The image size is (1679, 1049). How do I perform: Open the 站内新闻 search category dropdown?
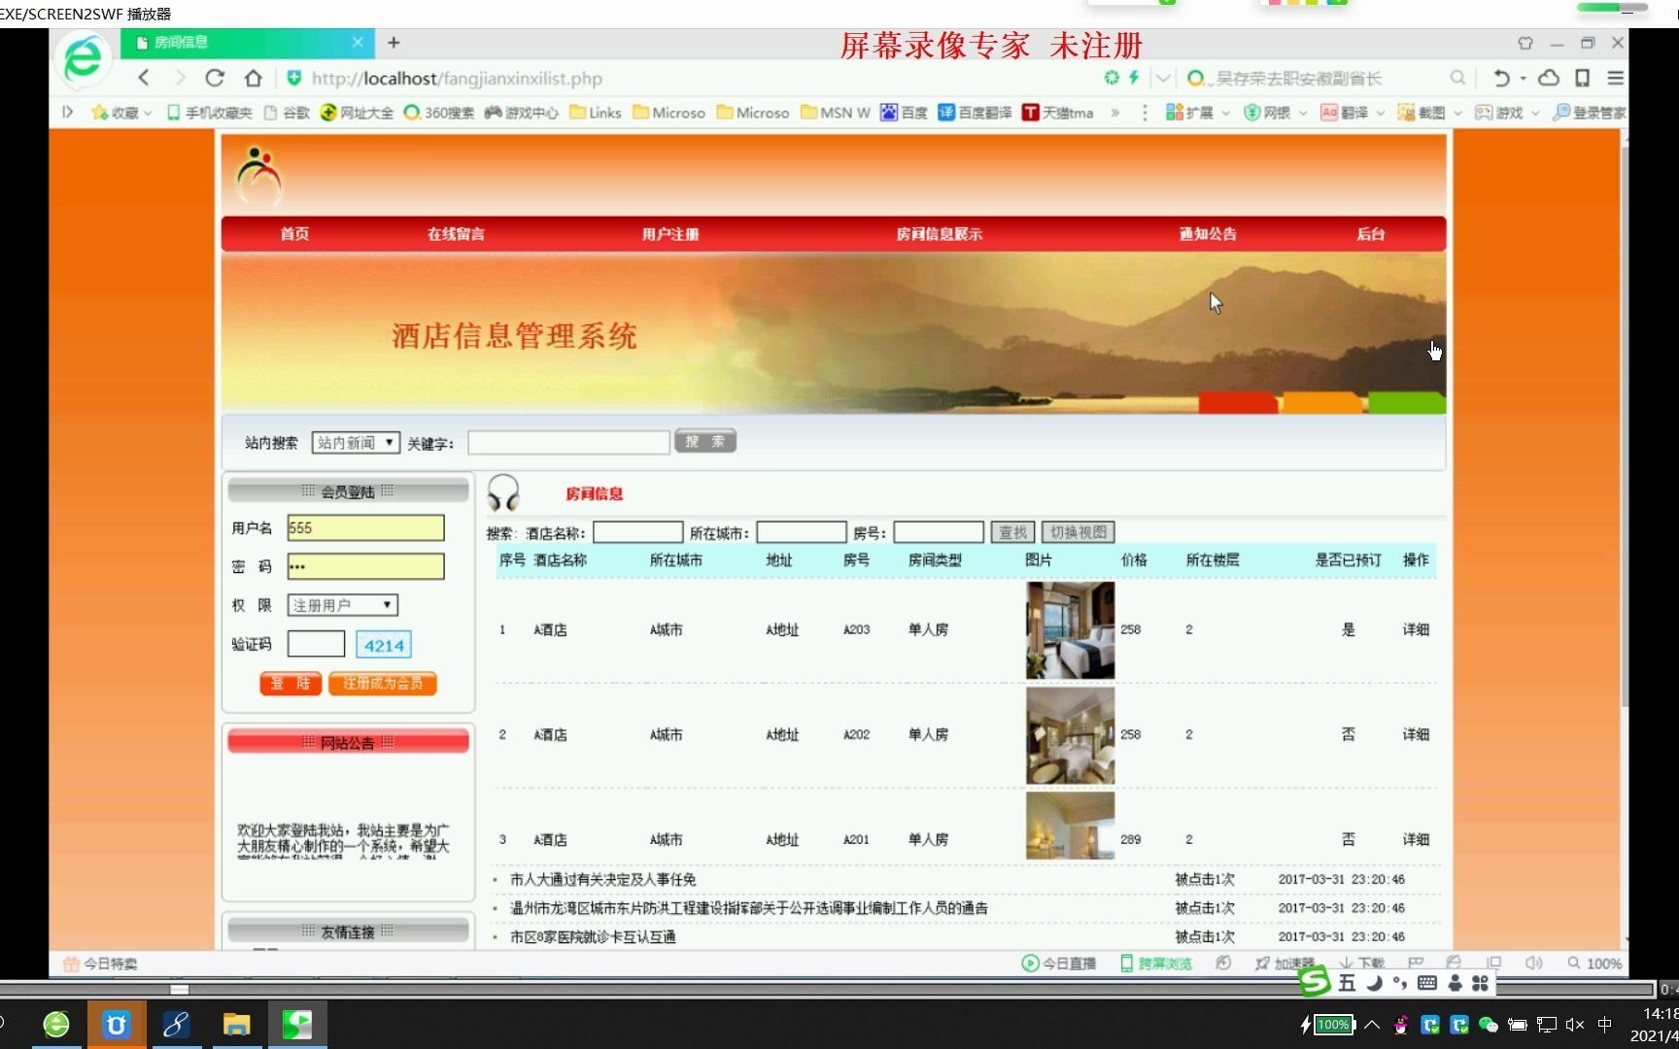(355, 442)
